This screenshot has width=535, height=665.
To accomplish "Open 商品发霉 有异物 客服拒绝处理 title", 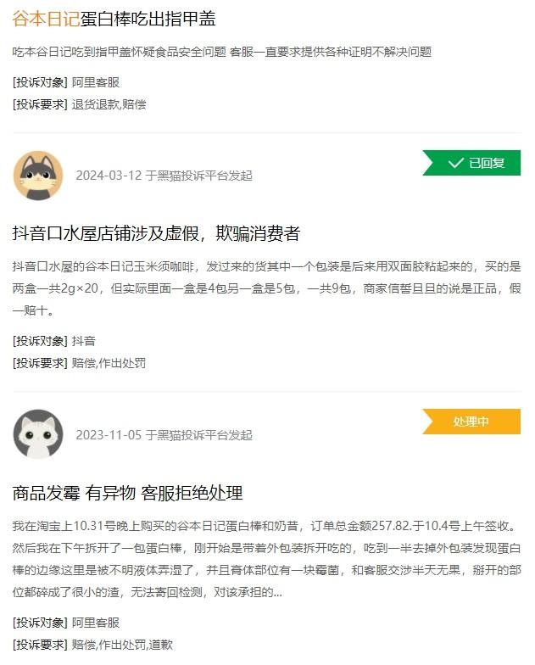I will [x=127, y=493].
